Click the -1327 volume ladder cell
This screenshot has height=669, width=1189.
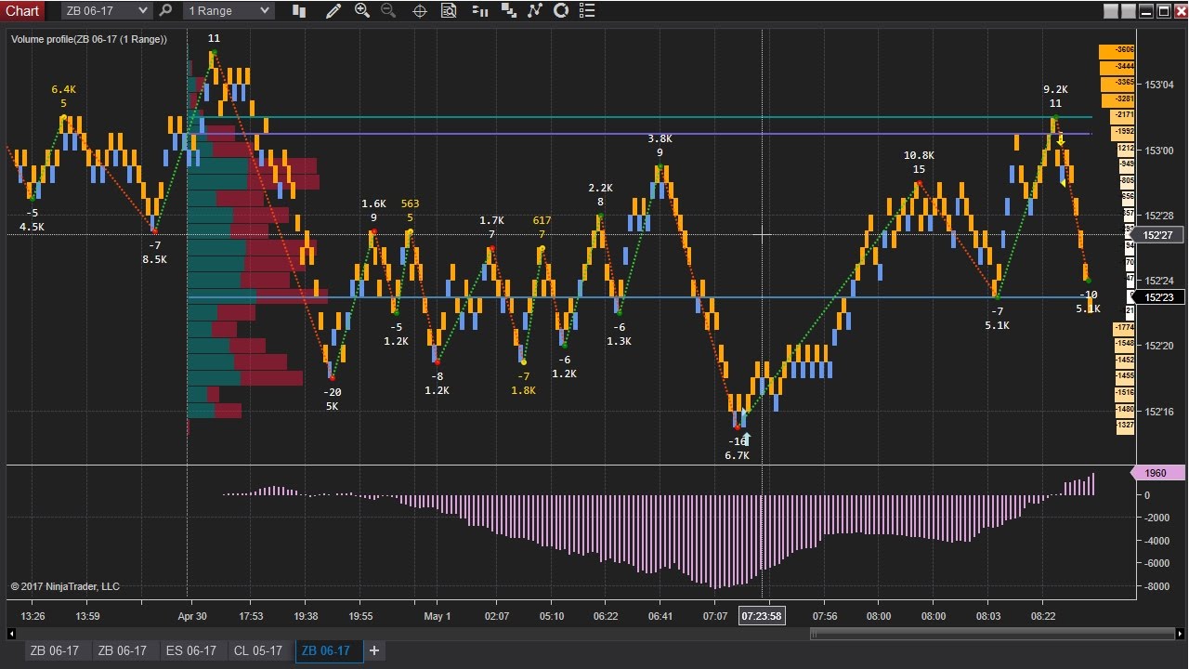tap(1125, 426)
